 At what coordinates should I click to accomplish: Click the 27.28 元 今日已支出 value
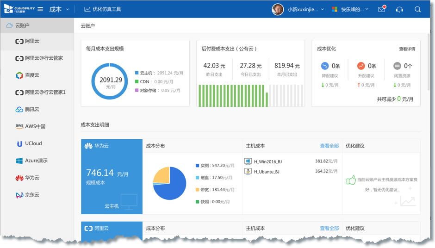pos(250,66)
